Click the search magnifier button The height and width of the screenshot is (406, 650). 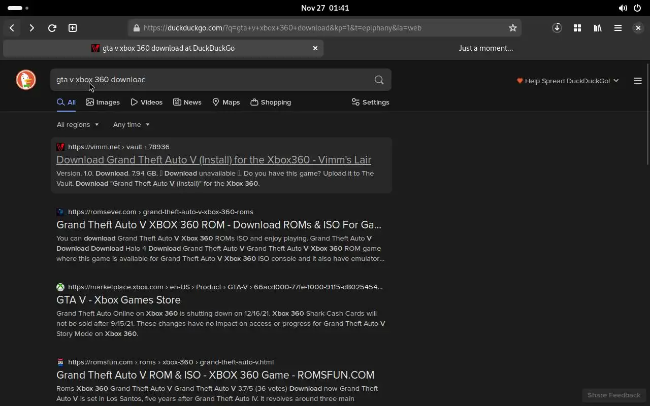coord(379,80)
